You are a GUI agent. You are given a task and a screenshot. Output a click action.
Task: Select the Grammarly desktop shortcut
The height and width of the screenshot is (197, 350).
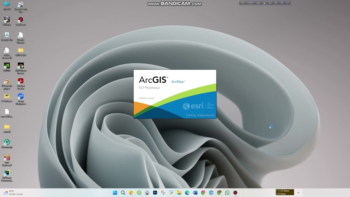(x=7, y=144)
